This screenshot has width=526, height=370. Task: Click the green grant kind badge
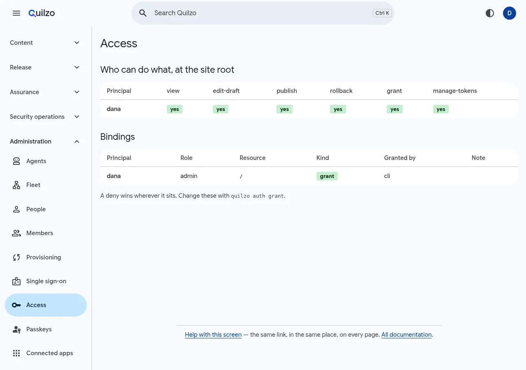click(327, 176)
